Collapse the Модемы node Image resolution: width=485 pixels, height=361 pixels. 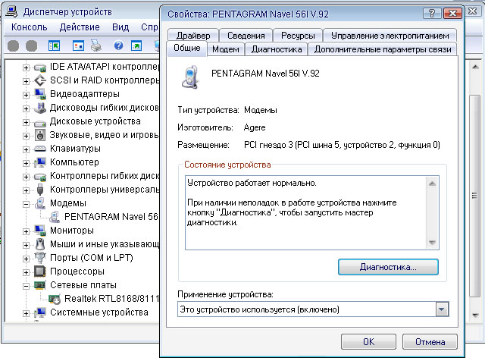(x=26, y=204)
